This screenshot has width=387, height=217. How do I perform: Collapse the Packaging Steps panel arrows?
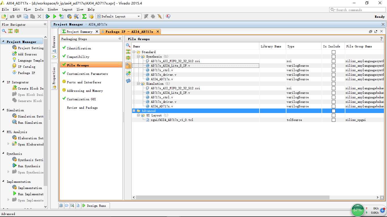120,39
